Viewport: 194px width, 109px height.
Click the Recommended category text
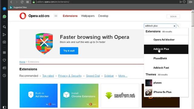tap(29, 76)
